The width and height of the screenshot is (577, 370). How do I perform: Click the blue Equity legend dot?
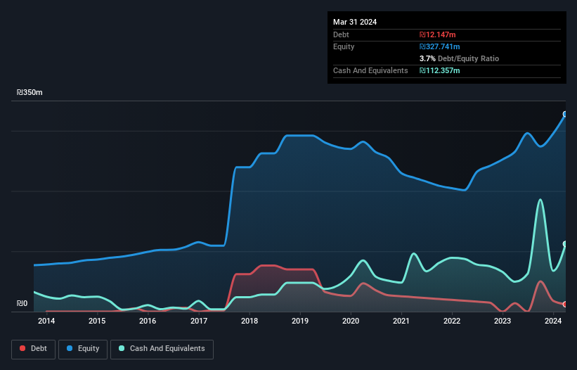pos(70,348)
